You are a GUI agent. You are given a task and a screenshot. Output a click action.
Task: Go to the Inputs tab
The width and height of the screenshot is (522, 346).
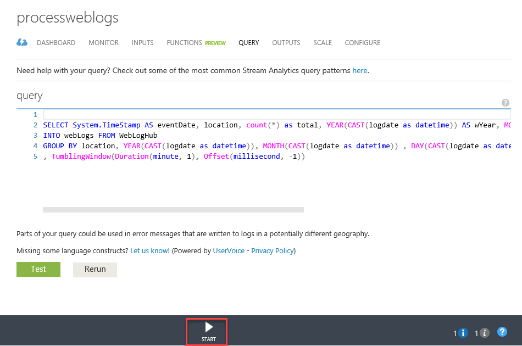click(142, 43)
